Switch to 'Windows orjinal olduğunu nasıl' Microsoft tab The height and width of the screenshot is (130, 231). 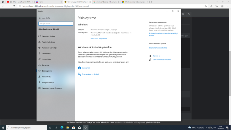click(x=135, y=2)
